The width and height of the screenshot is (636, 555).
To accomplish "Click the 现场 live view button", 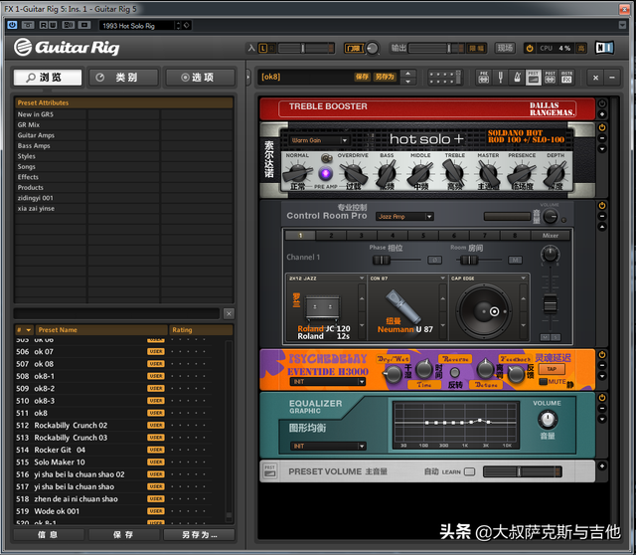I will coord(505,49).
